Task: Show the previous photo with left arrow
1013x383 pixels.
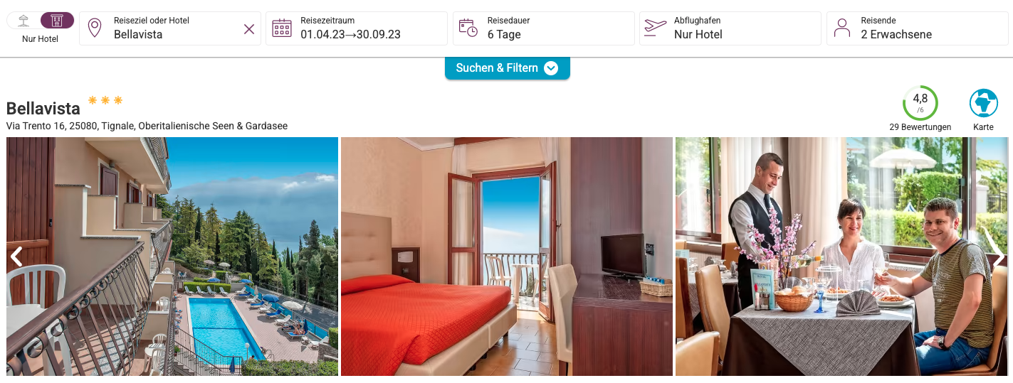Action: pos(16,257)
